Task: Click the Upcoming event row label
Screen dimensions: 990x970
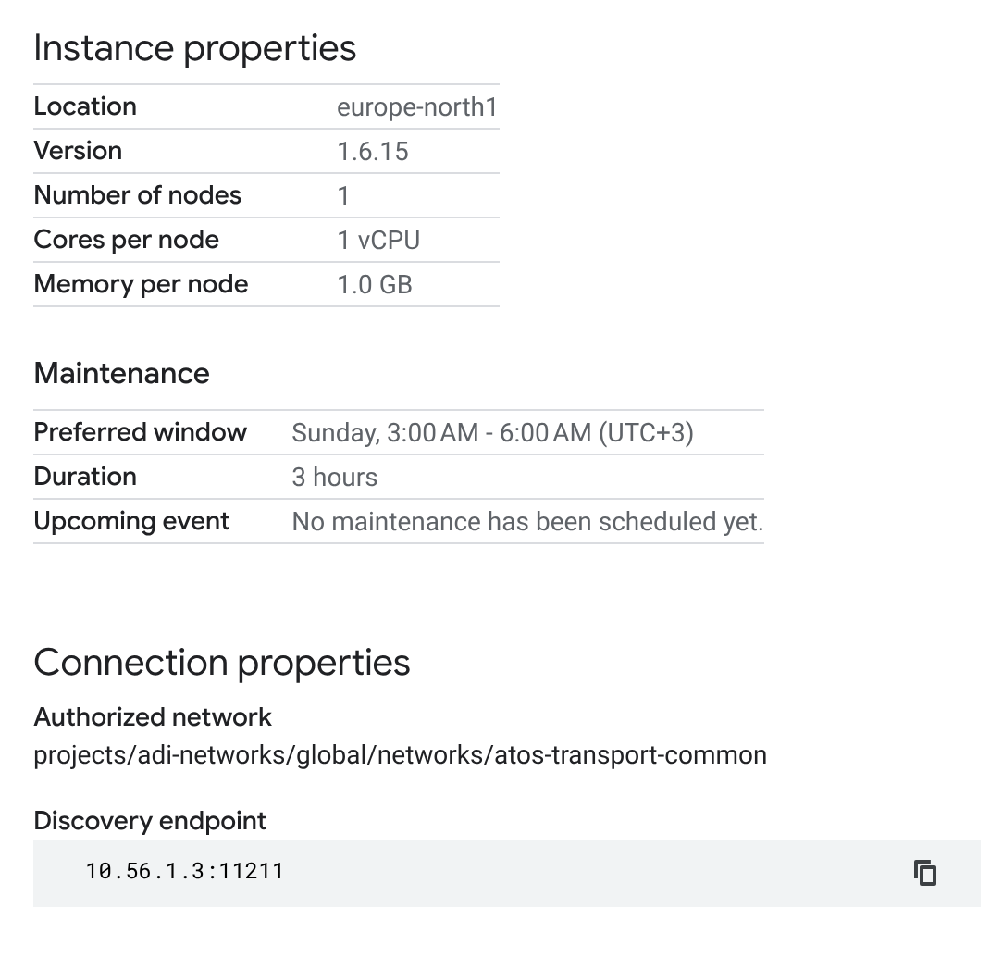Action: [131, 522]
